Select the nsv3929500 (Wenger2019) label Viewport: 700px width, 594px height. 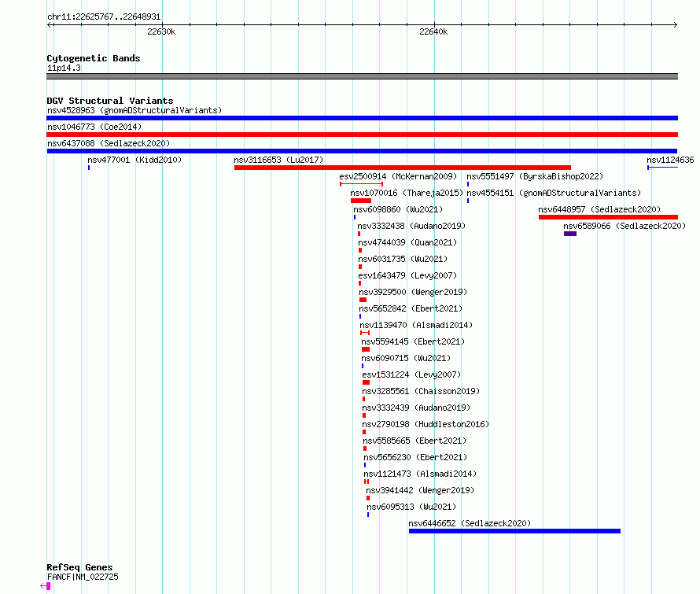click(x=413, y=292)
